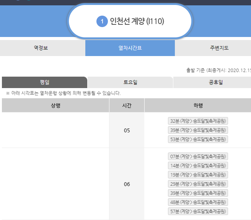Switch to the 공휴일 schedule tab
Viewport: 251px width, 220px height.
[x=212, y=82]
